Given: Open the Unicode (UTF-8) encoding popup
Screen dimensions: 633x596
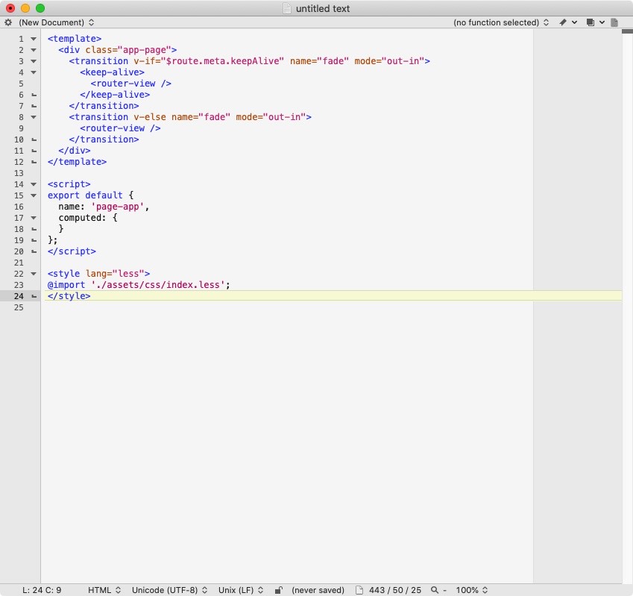Looking at the screenshot, I should tap(169, 590).
